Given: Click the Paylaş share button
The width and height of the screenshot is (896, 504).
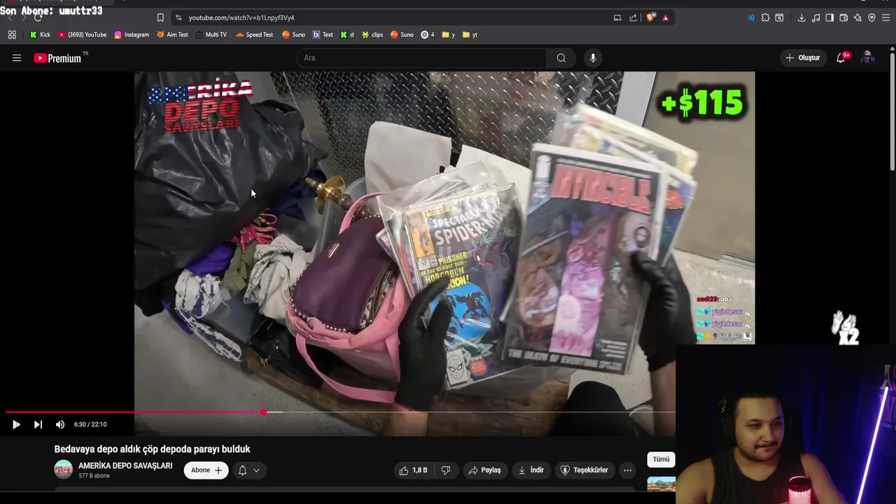Looking at the screenshot, I should pyautogui.click(x=484, y=470).
